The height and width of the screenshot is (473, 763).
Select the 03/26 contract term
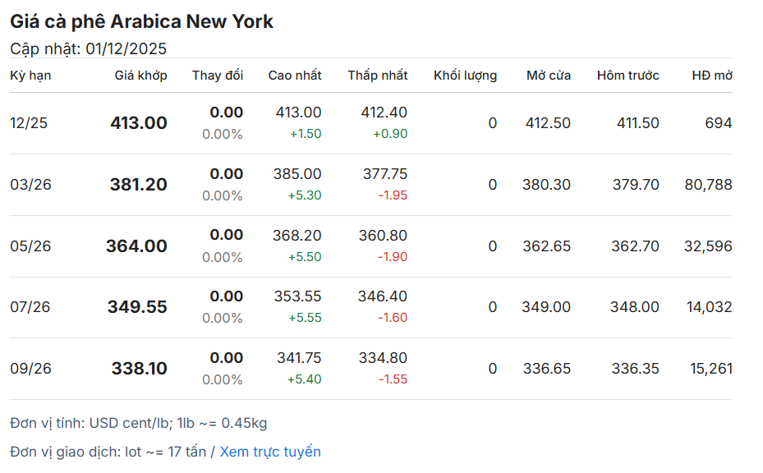pyautogui.click(x=30, y=185)
